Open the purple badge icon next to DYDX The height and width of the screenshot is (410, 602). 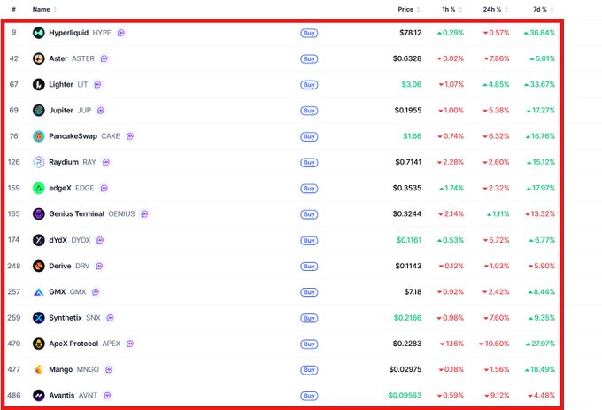[x=100, y=240]
